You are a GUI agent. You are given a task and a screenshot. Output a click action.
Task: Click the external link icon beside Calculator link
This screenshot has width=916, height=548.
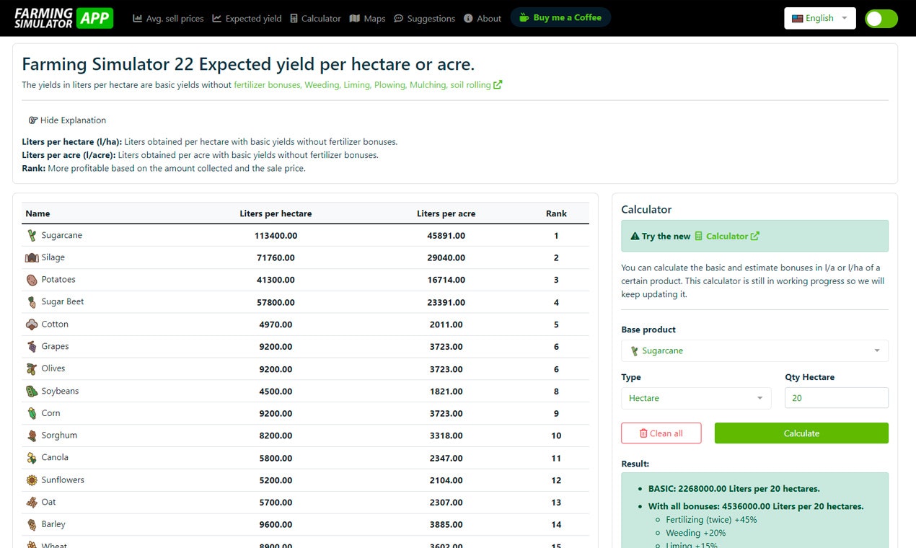coord(755,236)
